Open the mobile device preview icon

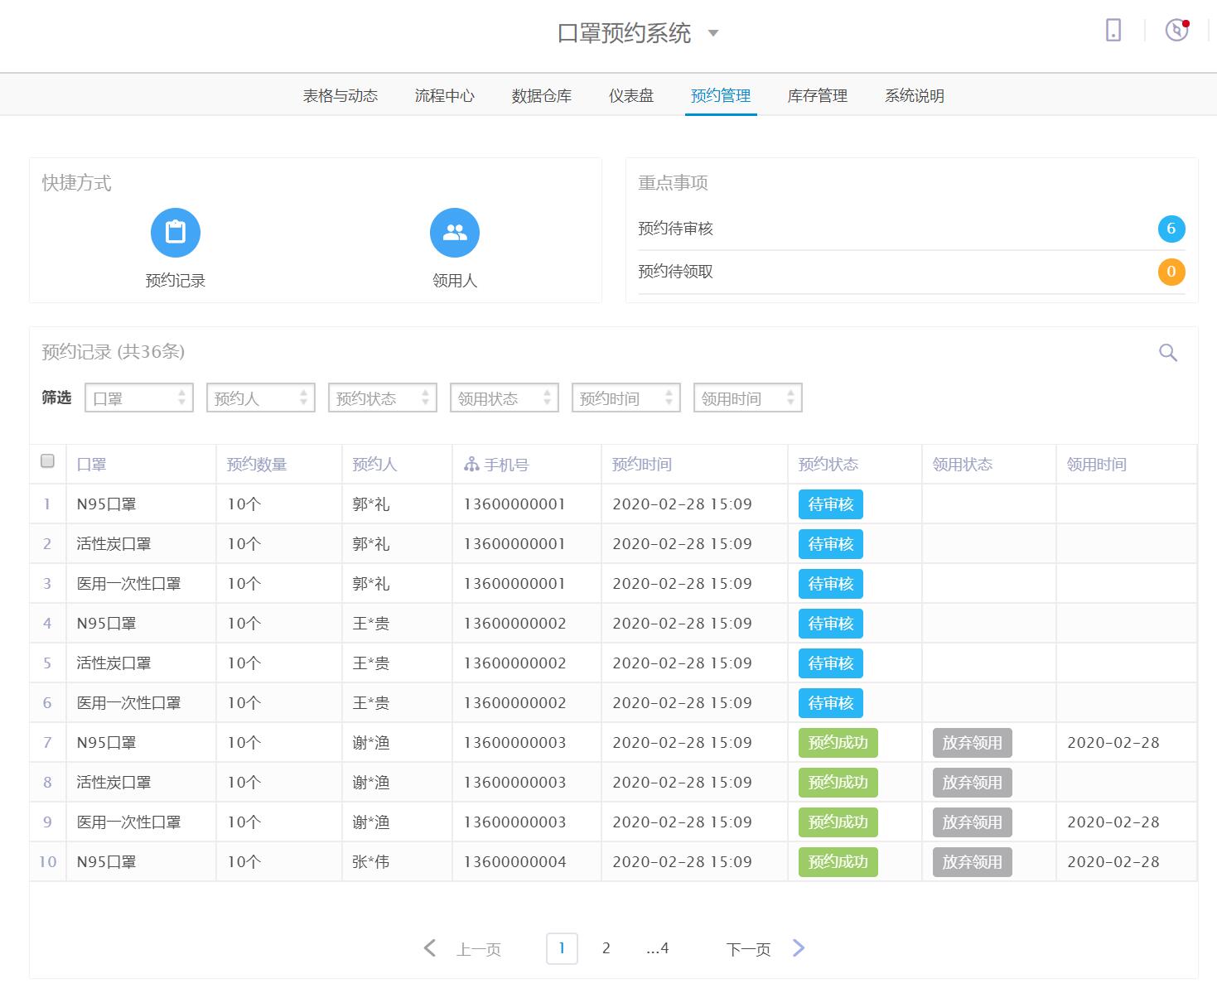[1113, 31]
